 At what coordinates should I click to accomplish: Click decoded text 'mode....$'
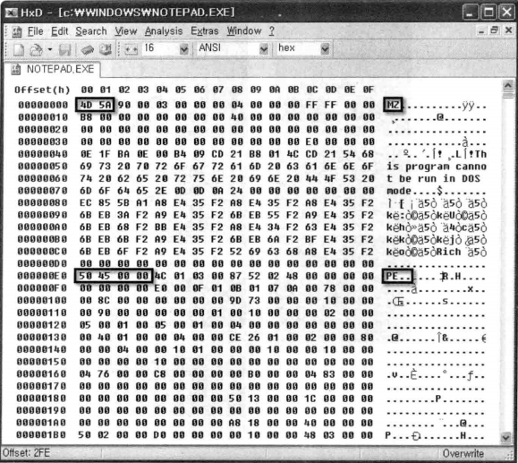[x=414, y=191]
